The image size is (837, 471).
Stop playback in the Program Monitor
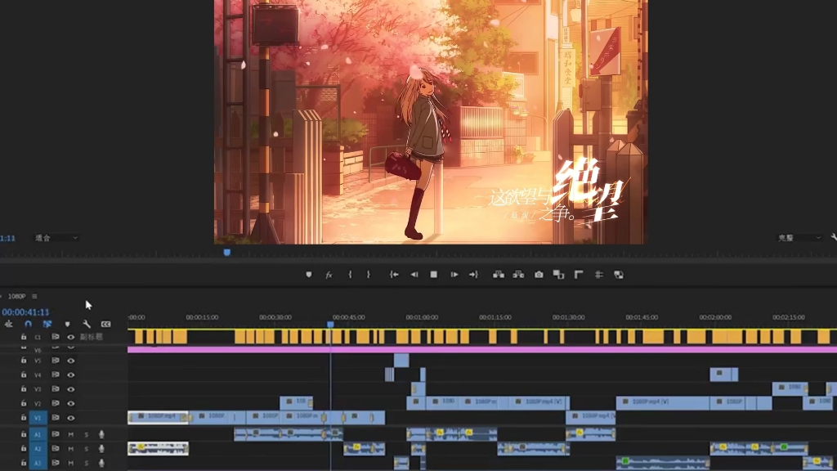point(433,275)
